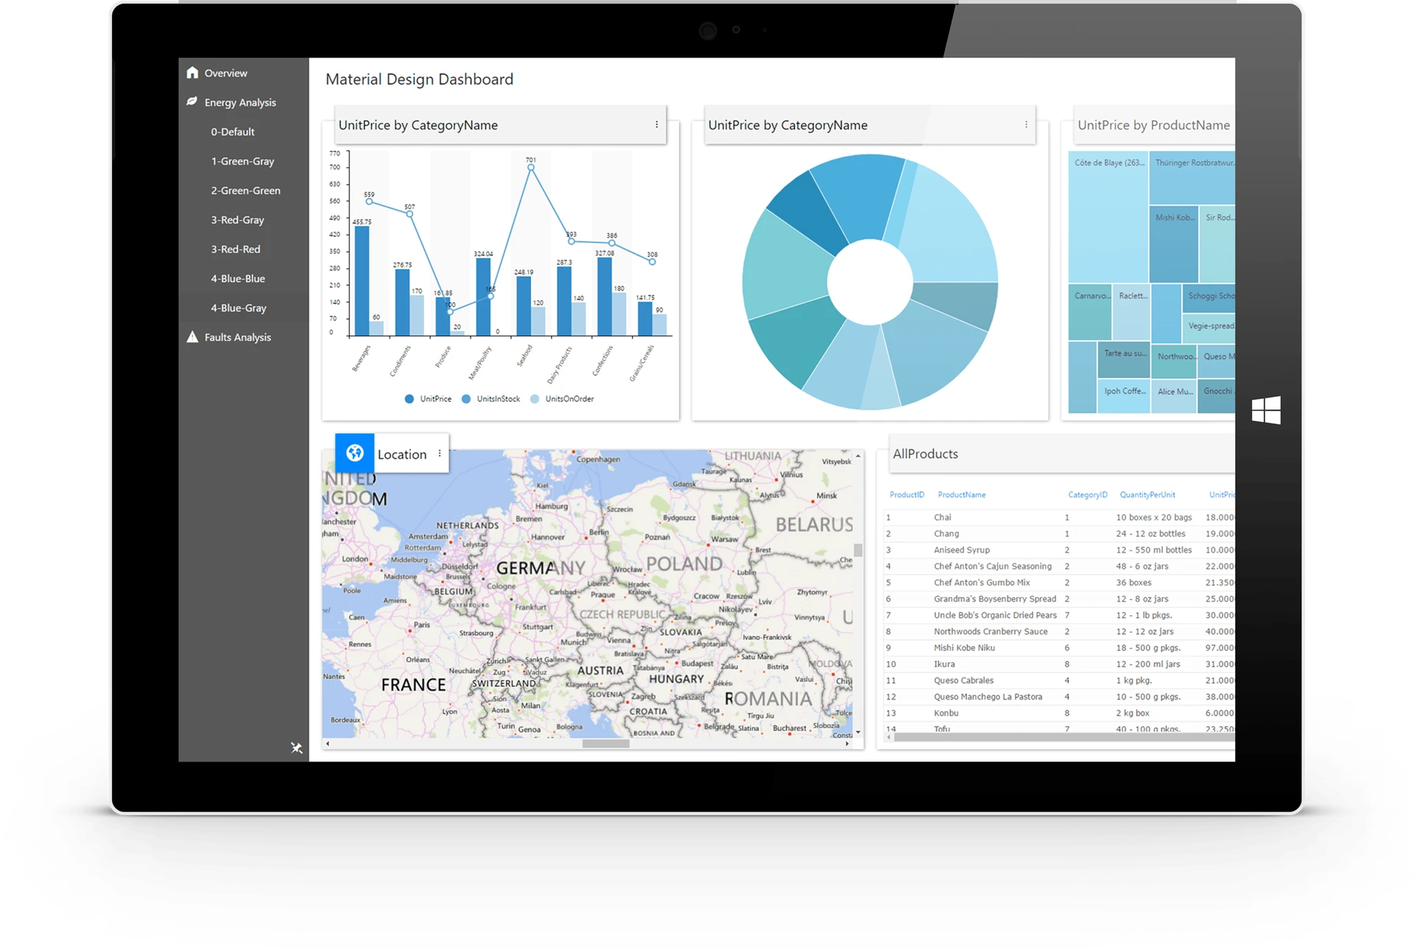Click the Faults Analysis warning triangle icon

[192, 337]
